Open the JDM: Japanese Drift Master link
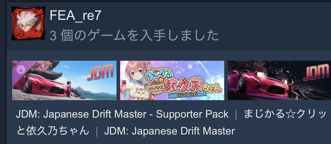Screen dimensions: 331x144 tap(169, 131)
